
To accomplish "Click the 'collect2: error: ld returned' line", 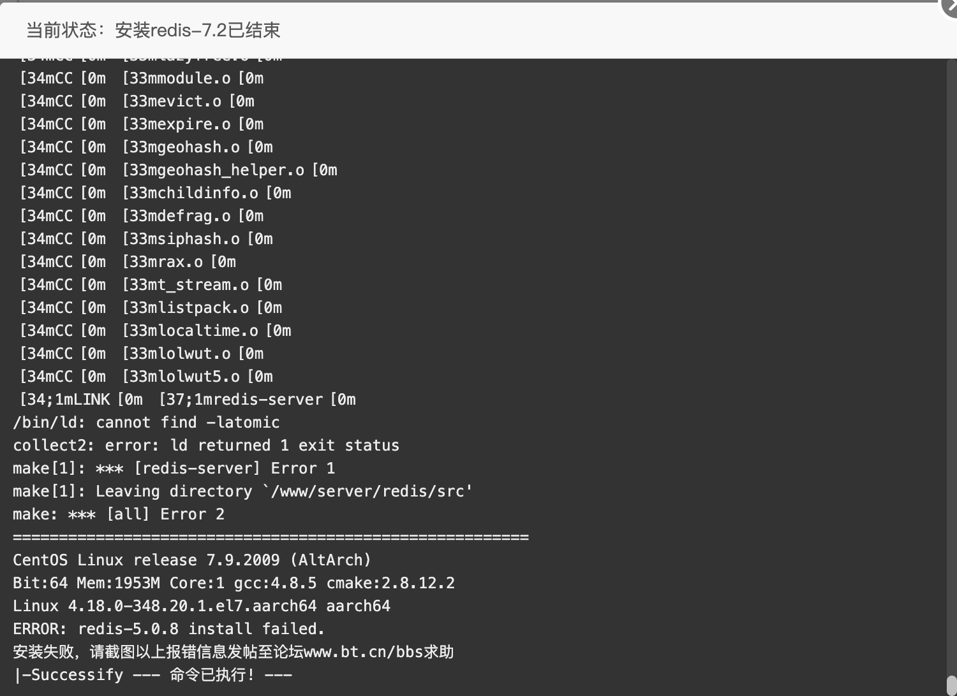I will click(206, 445).
